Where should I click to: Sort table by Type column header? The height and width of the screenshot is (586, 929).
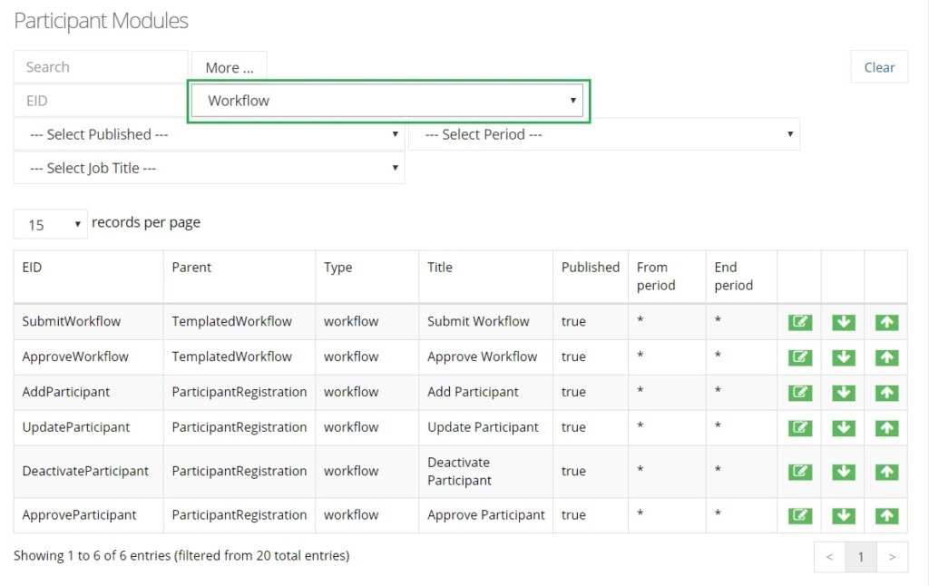(x=367, y=277)
